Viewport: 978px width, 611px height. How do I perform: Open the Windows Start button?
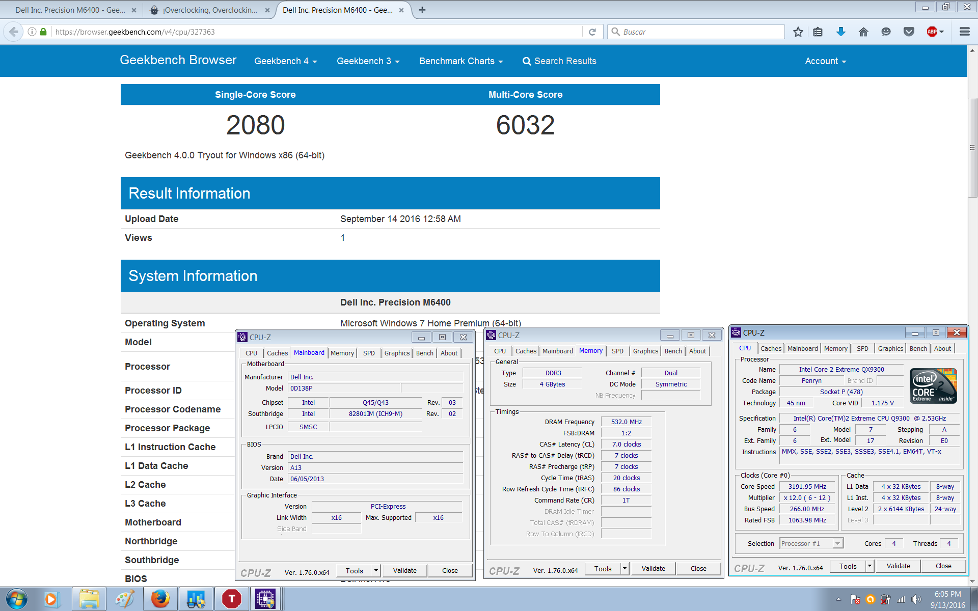tap(16, 599)
